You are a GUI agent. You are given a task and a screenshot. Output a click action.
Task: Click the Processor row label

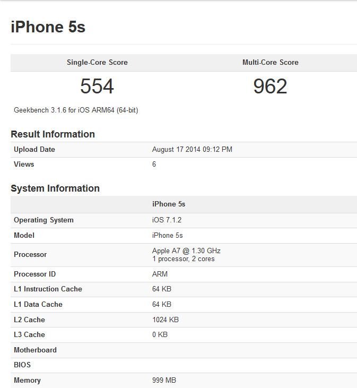pos(30,255)
